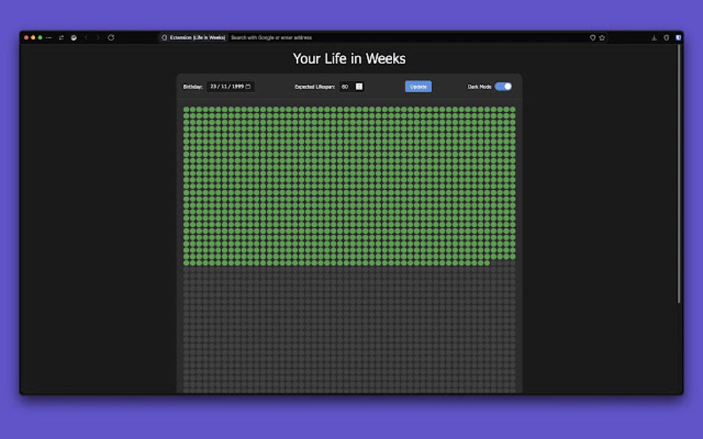Click the browser back navigation arrow
The height and width of the screenshot is (439, 703).
[x=85, y=38]
